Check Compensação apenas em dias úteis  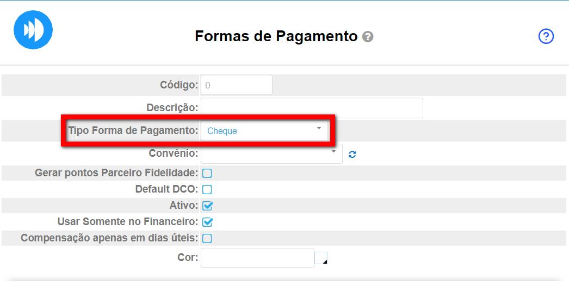coord(207,238)
